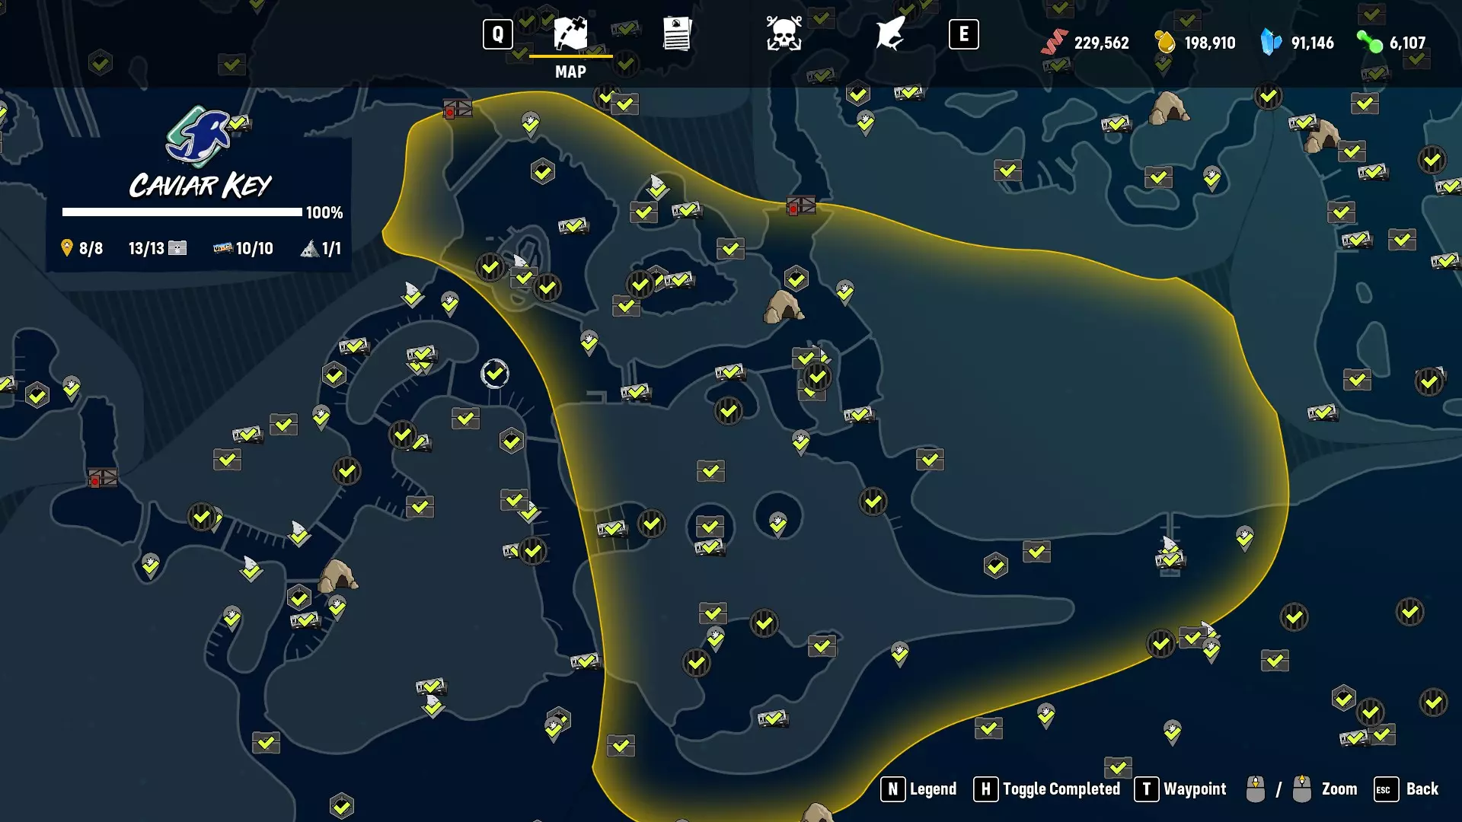Toggle Completed markers with H button
The width and height of the screenshot is (1462, 822).
[x=985, y=789]
